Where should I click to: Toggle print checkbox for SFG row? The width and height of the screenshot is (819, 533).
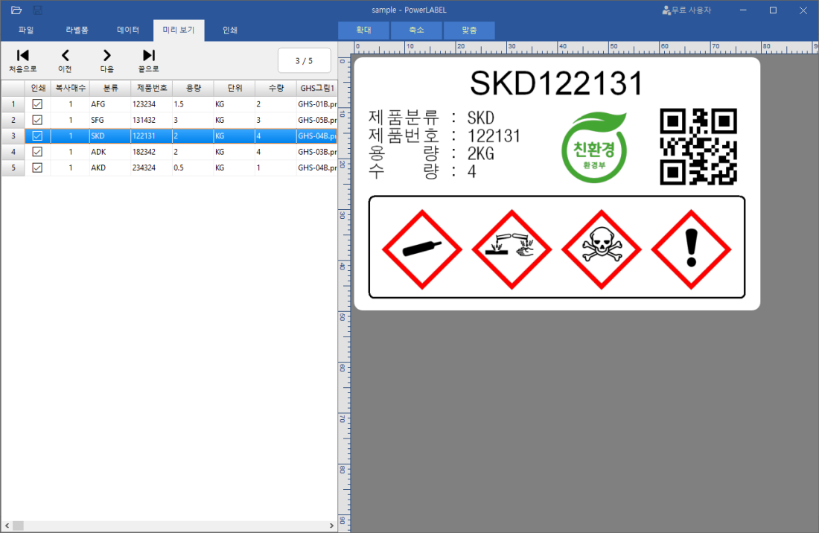click(37, 120)
